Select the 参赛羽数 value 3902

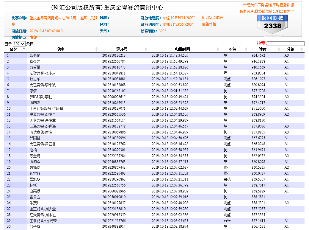tap(163, 31)
